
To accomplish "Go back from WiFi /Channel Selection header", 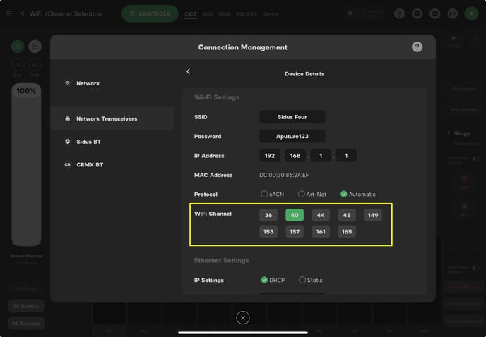I will click(x=23, y=13).
